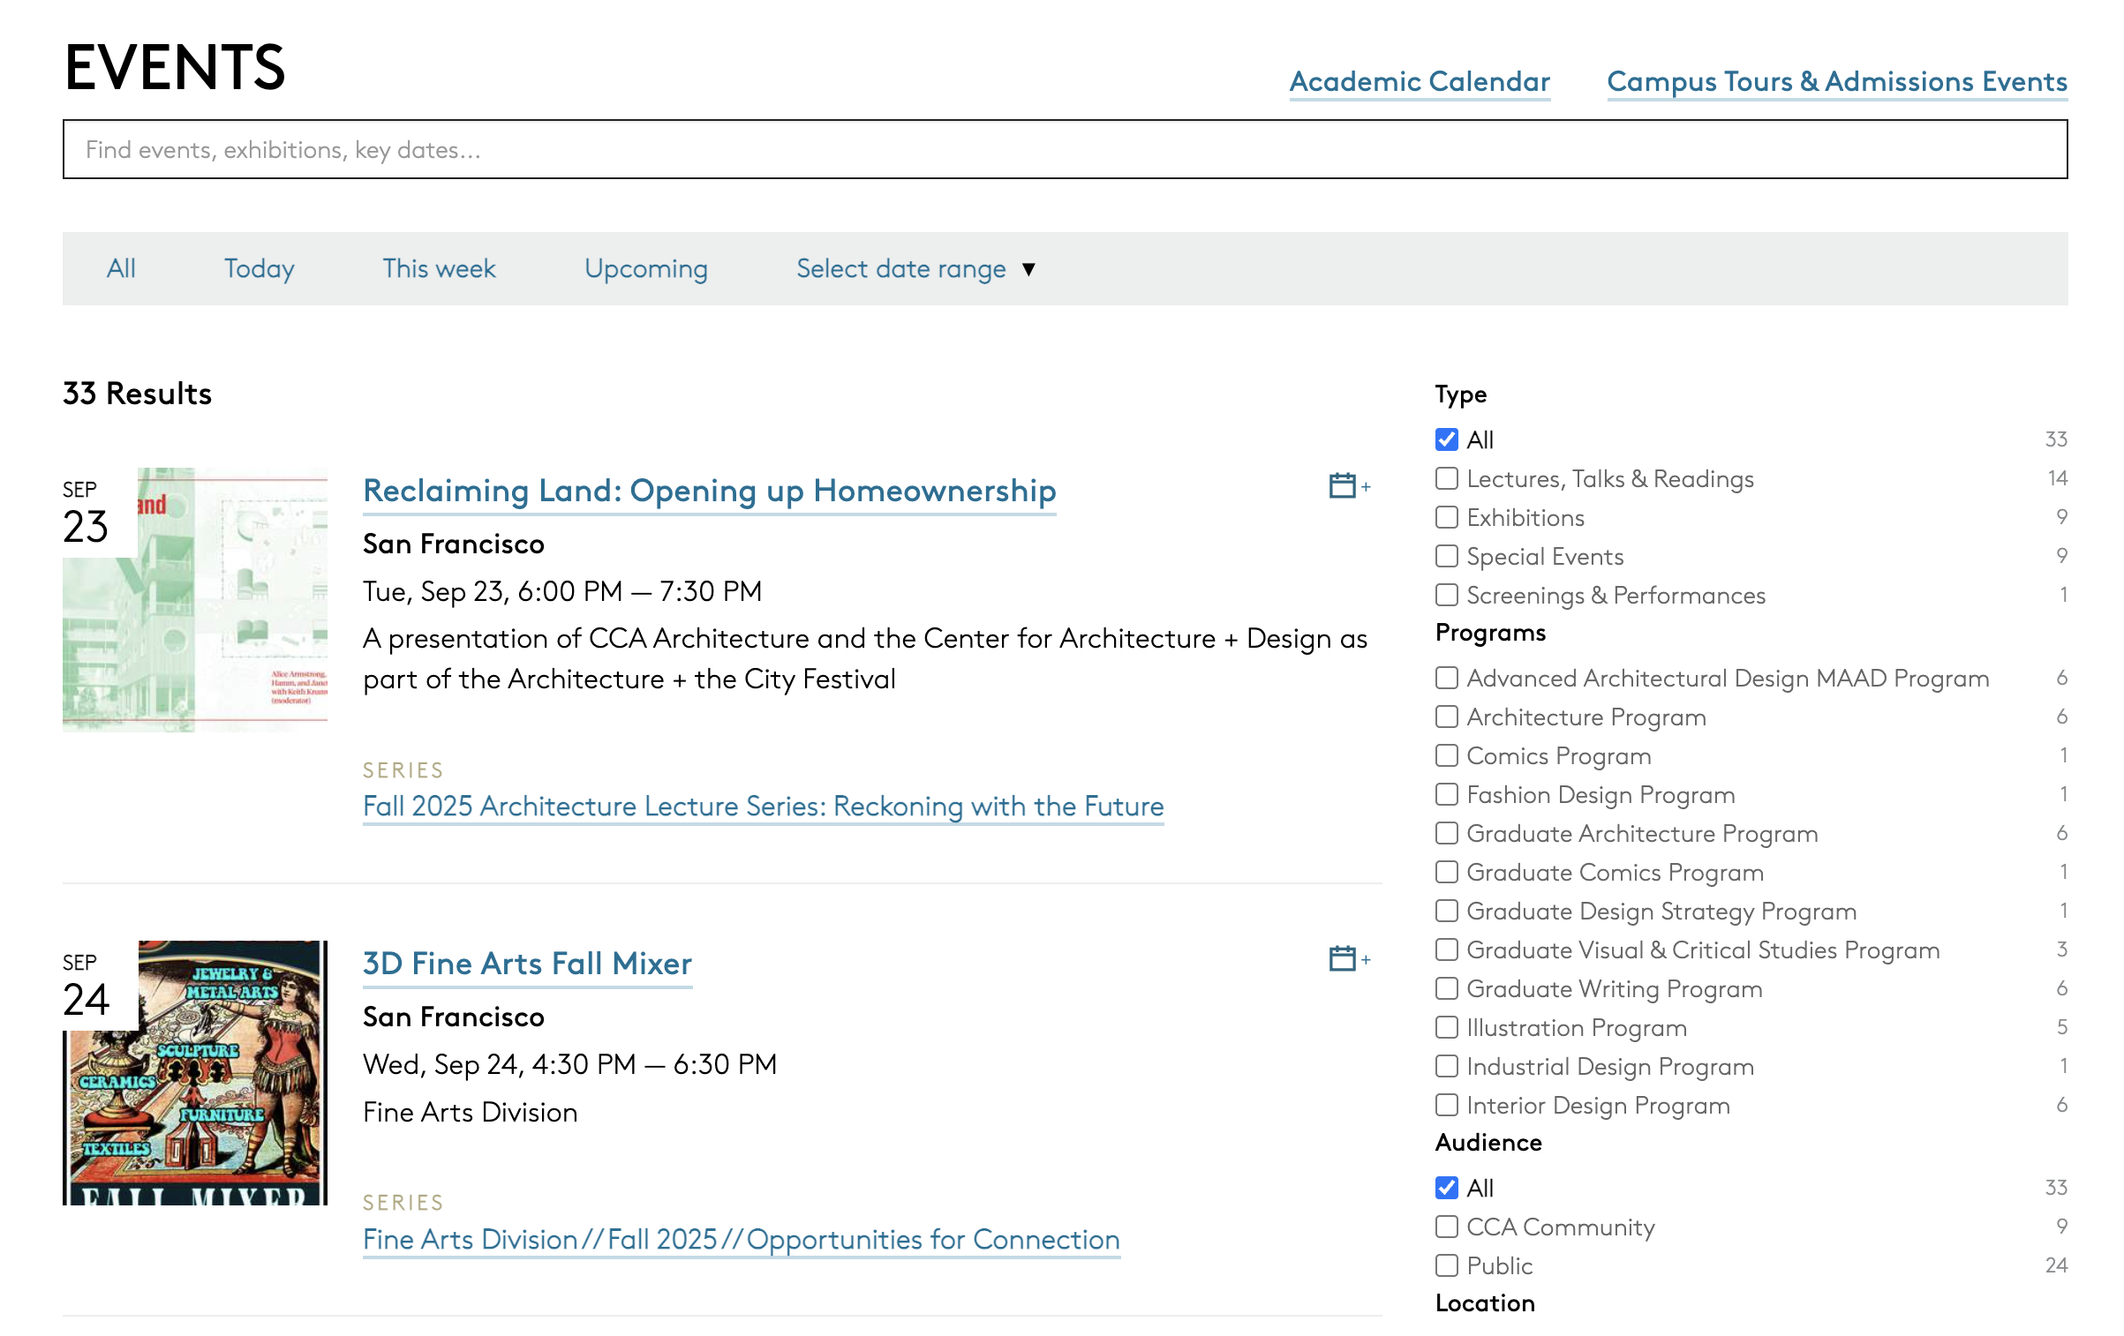Switch to the This week tab
The image size is (2124, 1336).
coord(439,268)
